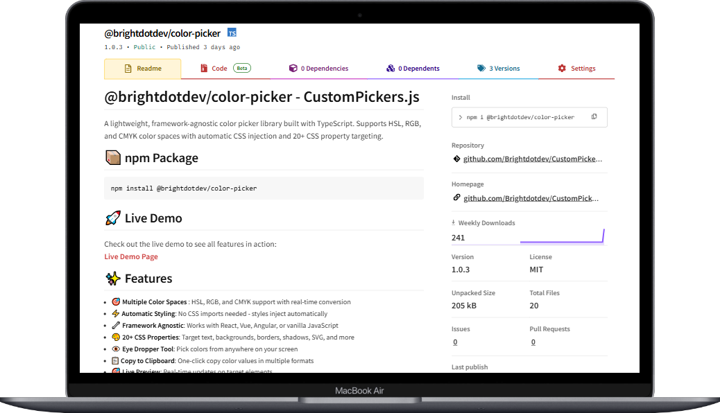Click the rocket Live Demo heading emoji
This screenshot has height=413, width=720.
pyautogui.click(x=112, y=218)
